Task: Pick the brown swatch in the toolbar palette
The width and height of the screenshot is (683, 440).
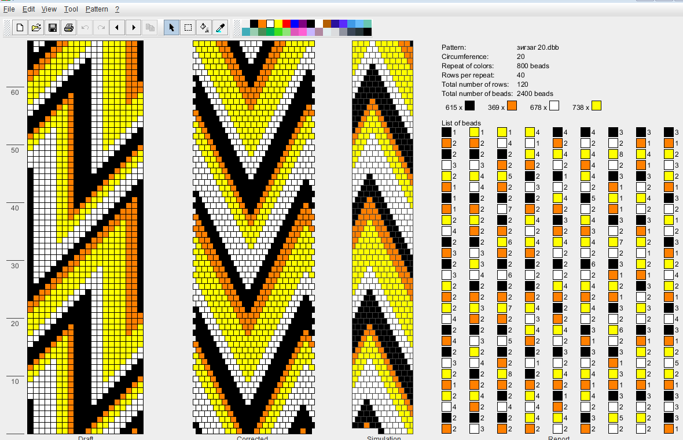Action: 326,24
